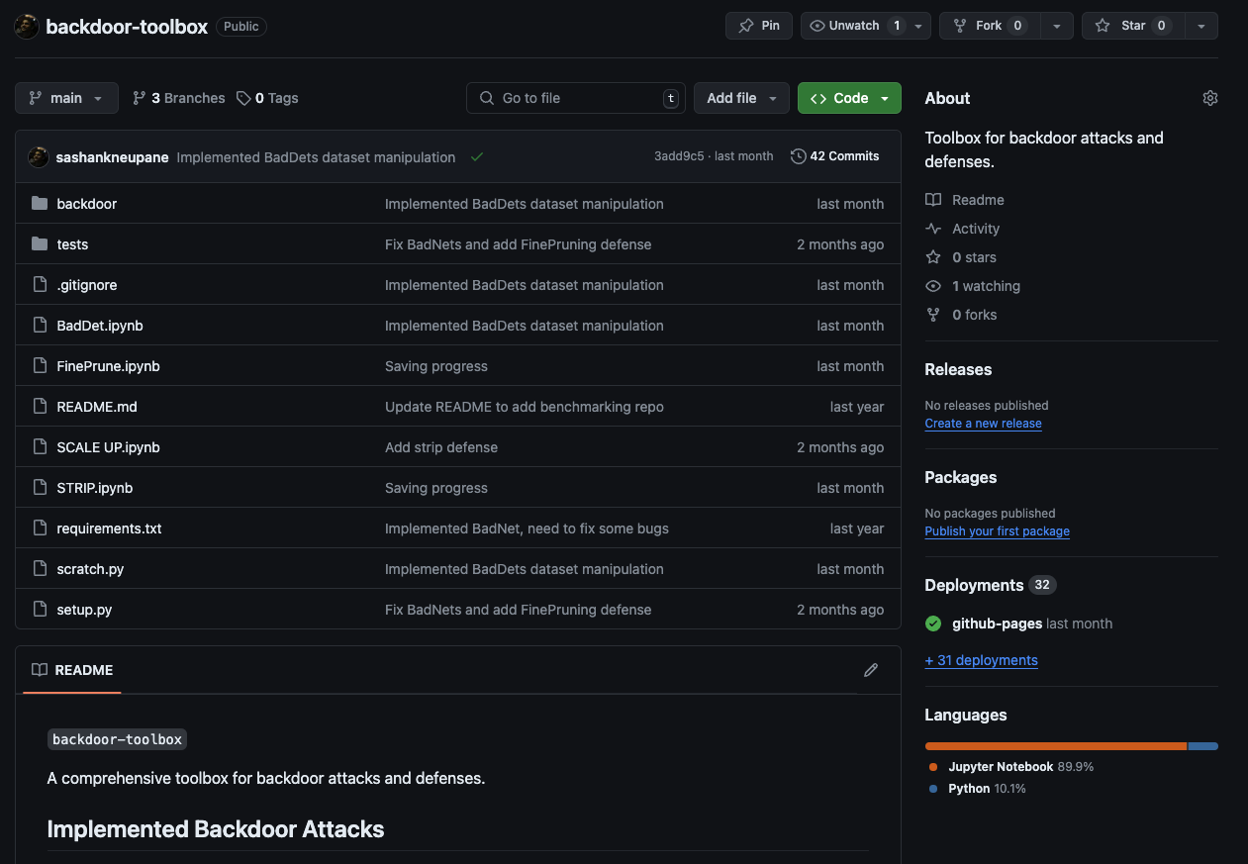Screen dimensions: 1248x864
Task: Open the Fork options dropdown arrow
Action: (x=1056, y=26)
